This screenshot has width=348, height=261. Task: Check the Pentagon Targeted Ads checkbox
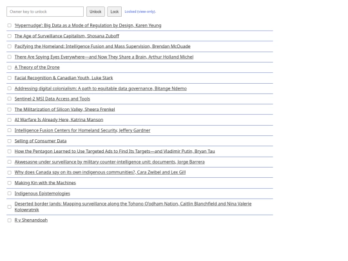tap(9, 151)
